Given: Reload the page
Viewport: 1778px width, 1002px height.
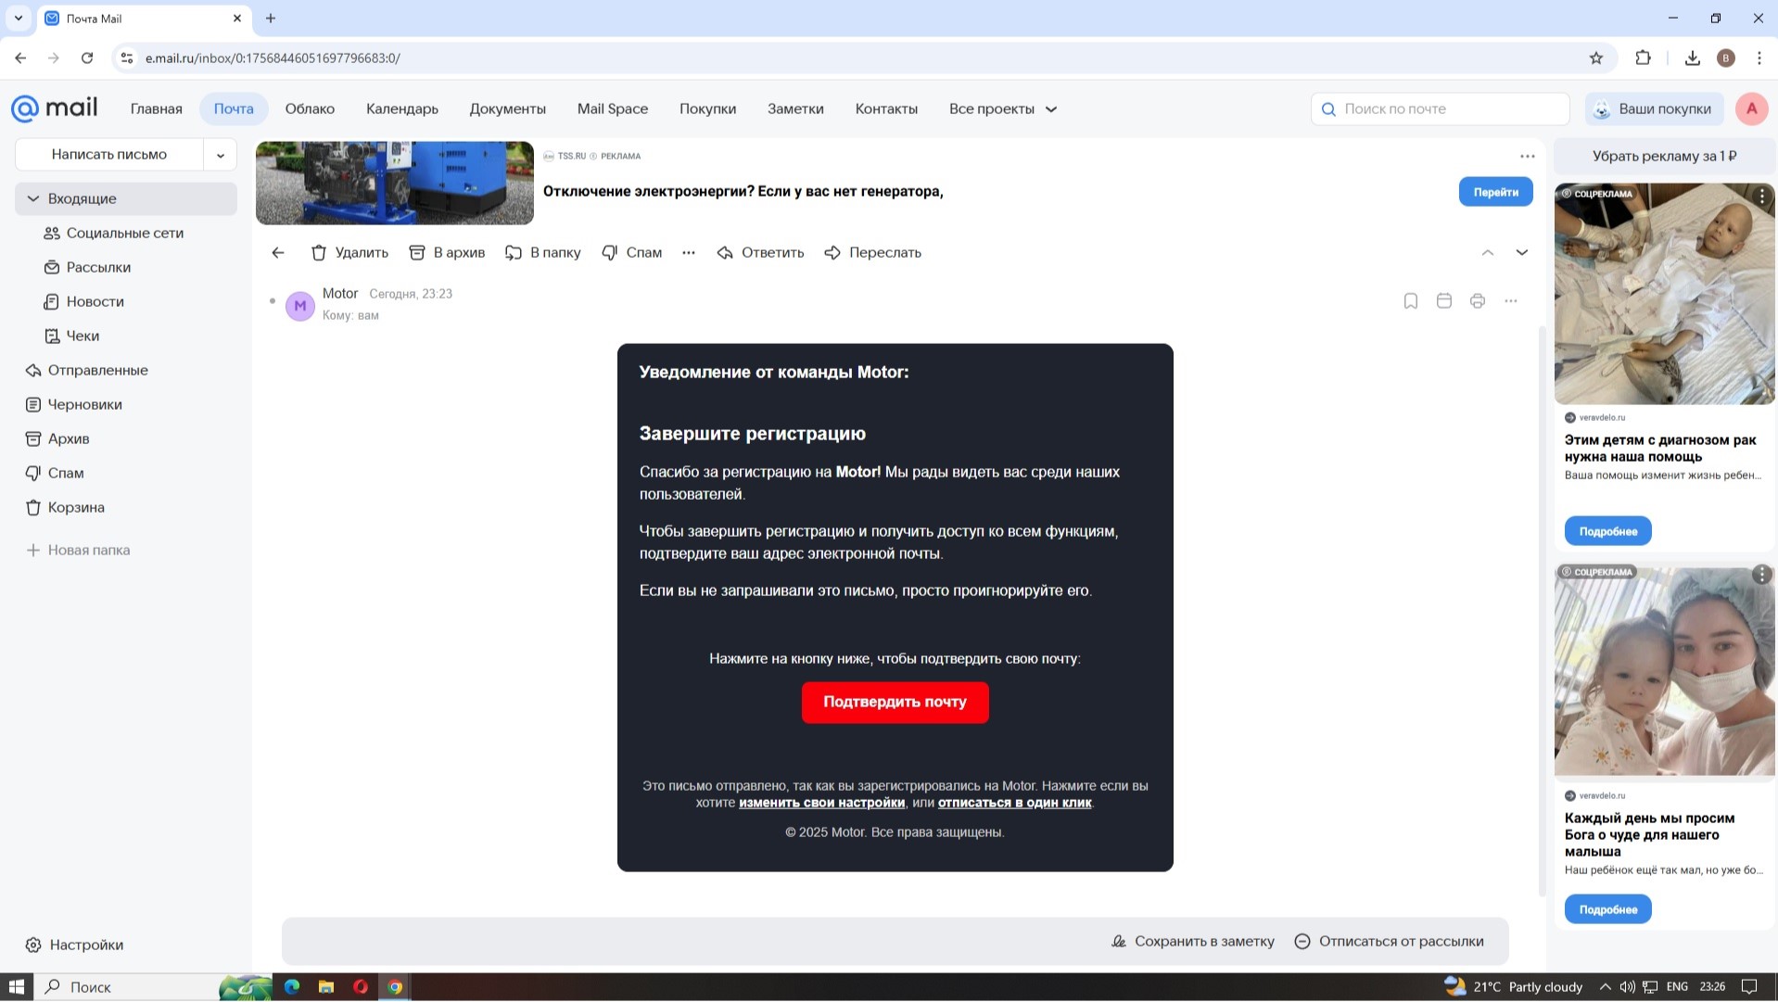Looking at the screenshot, I should pyautogui.click(x=87, y=57).
